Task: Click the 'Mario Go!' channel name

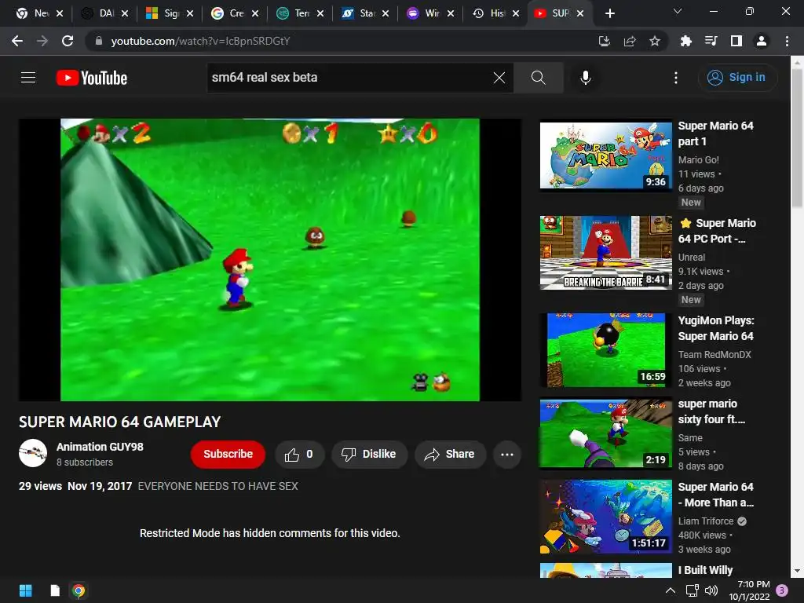Action: click(x=698, y=160)
